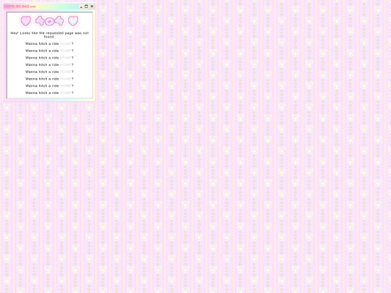Click the OOPS! MY BAD.exe title text
The width and height of the screenshot is (391, 293).
click(20, 7)
